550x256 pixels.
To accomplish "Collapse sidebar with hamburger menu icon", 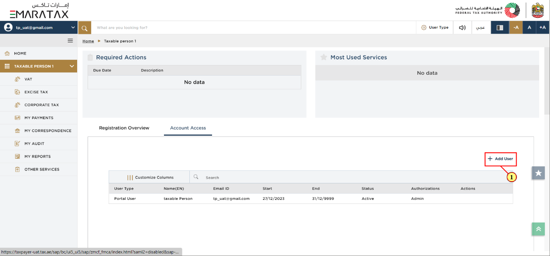I will tap(70, 40).
